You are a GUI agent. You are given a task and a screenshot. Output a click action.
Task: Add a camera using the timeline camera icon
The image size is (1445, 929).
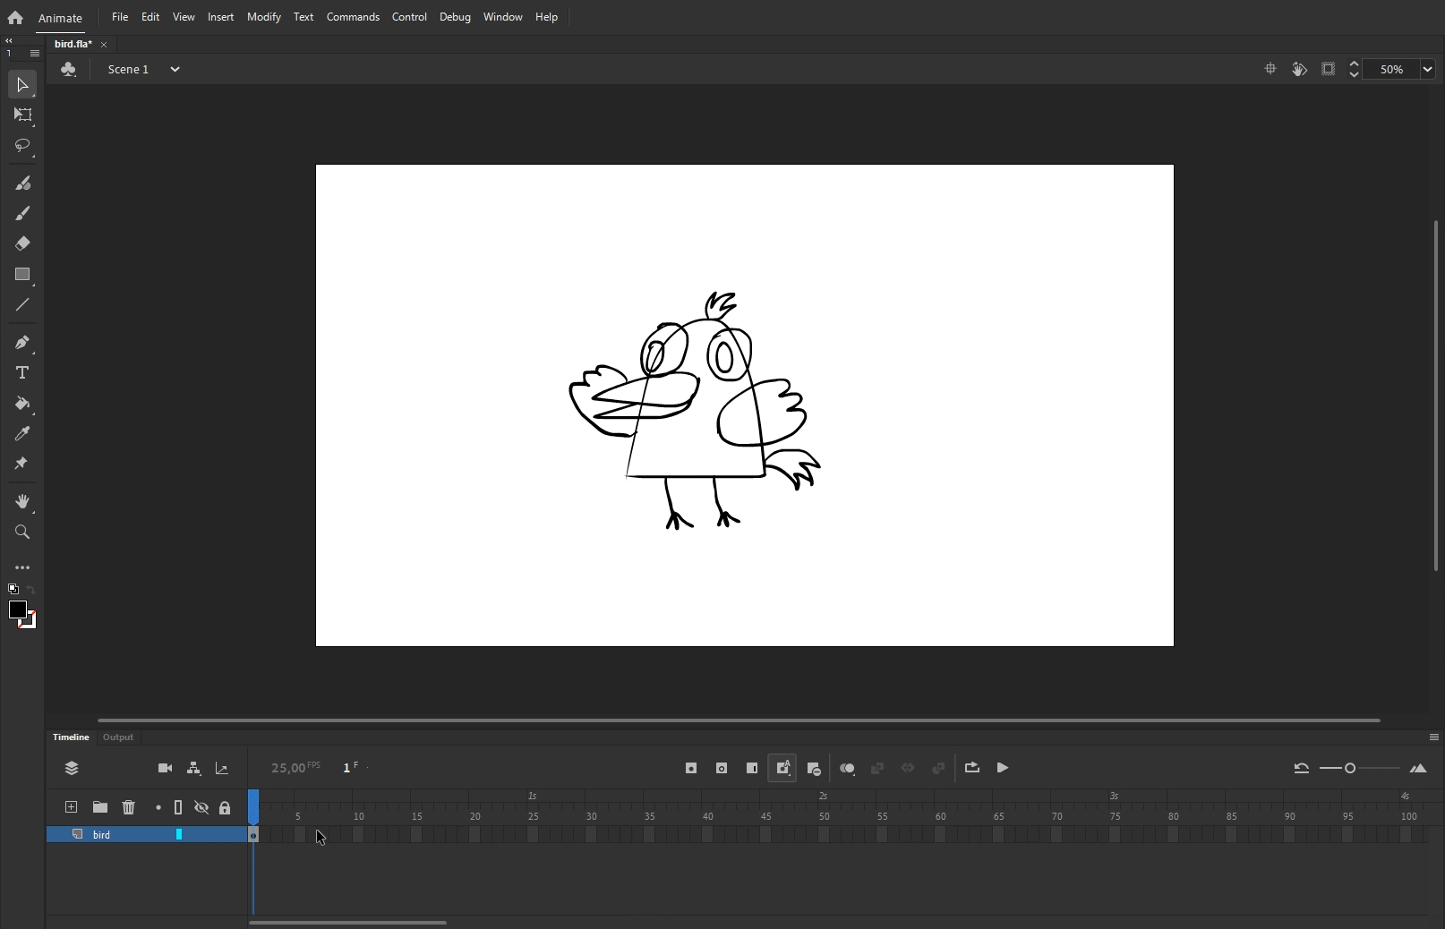pos(165,768)
